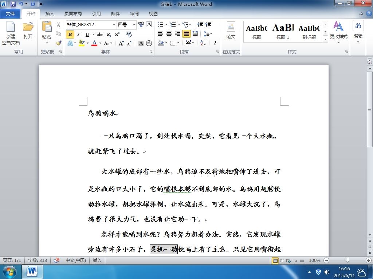Select the Format Painter brush
Image resolution: width=373 pixels, height=279 pixels.
[x=59, y=43]
